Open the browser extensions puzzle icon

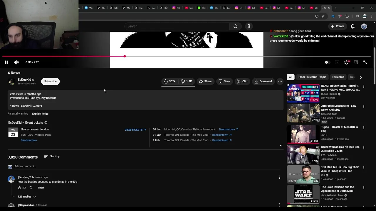click(x=347, y=16)
